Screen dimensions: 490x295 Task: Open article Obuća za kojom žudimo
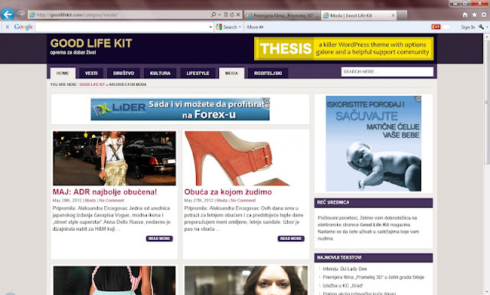point(228,192)
